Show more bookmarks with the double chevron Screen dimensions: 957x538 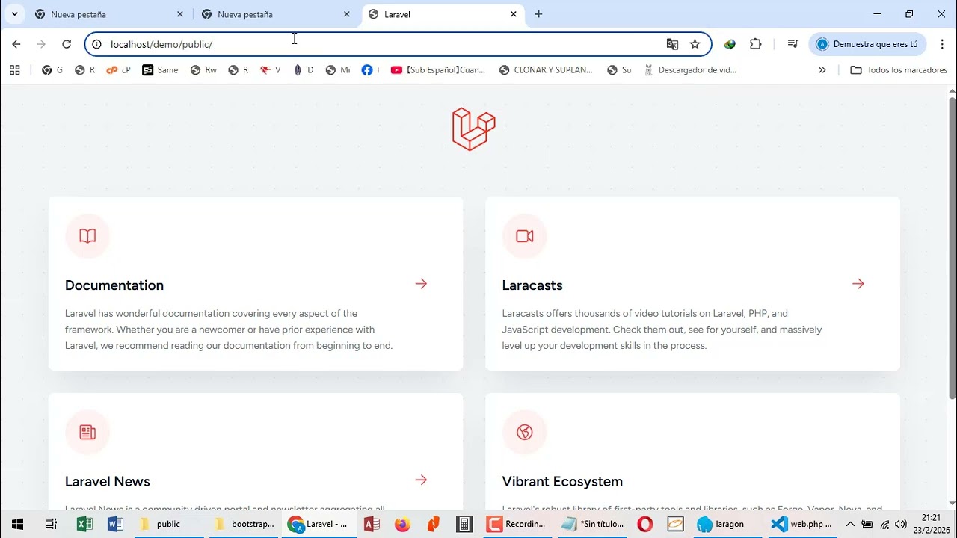coord(822,70)
